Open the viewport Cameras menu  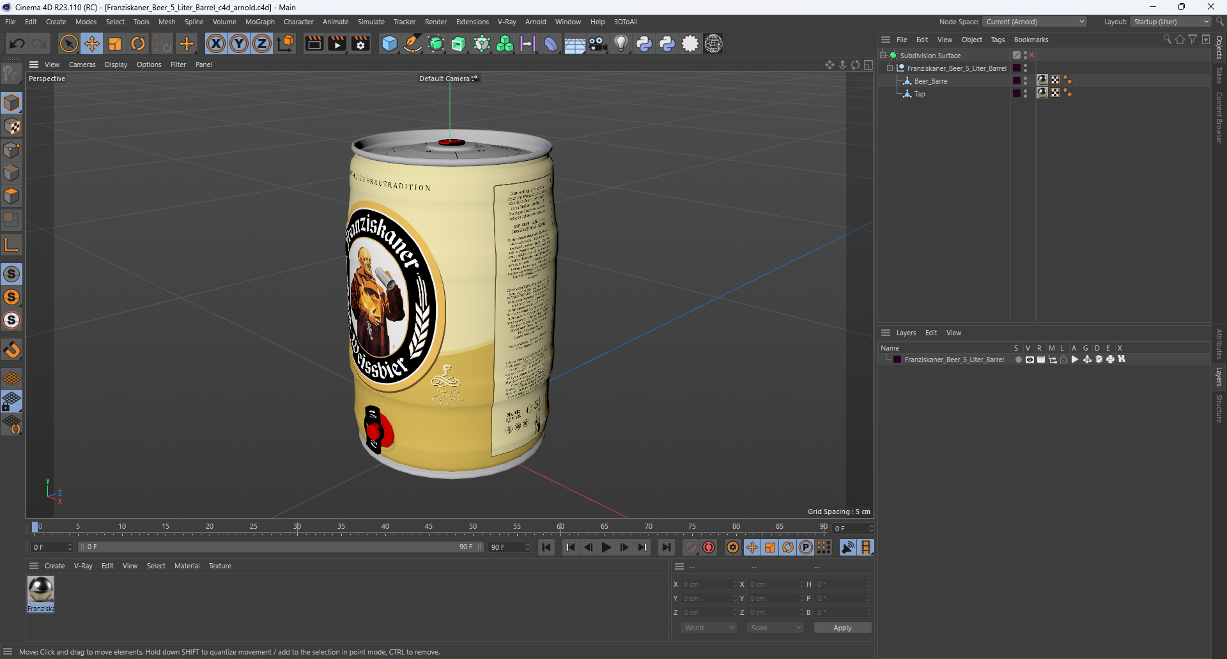82,64
